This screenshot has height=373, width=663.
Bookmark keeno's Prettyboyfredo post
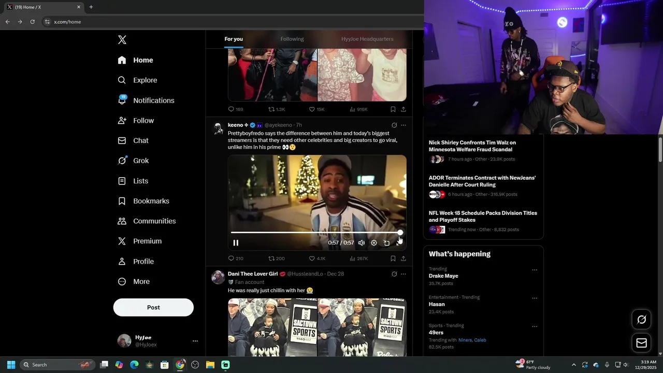(393, 259)
